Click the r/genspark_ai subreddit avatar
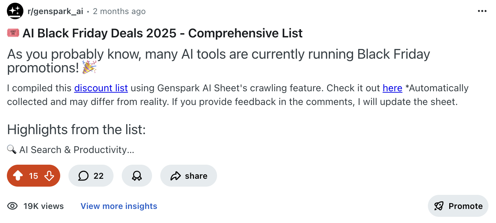The width and height of the screenshot is (496, 223). [15, 11]
